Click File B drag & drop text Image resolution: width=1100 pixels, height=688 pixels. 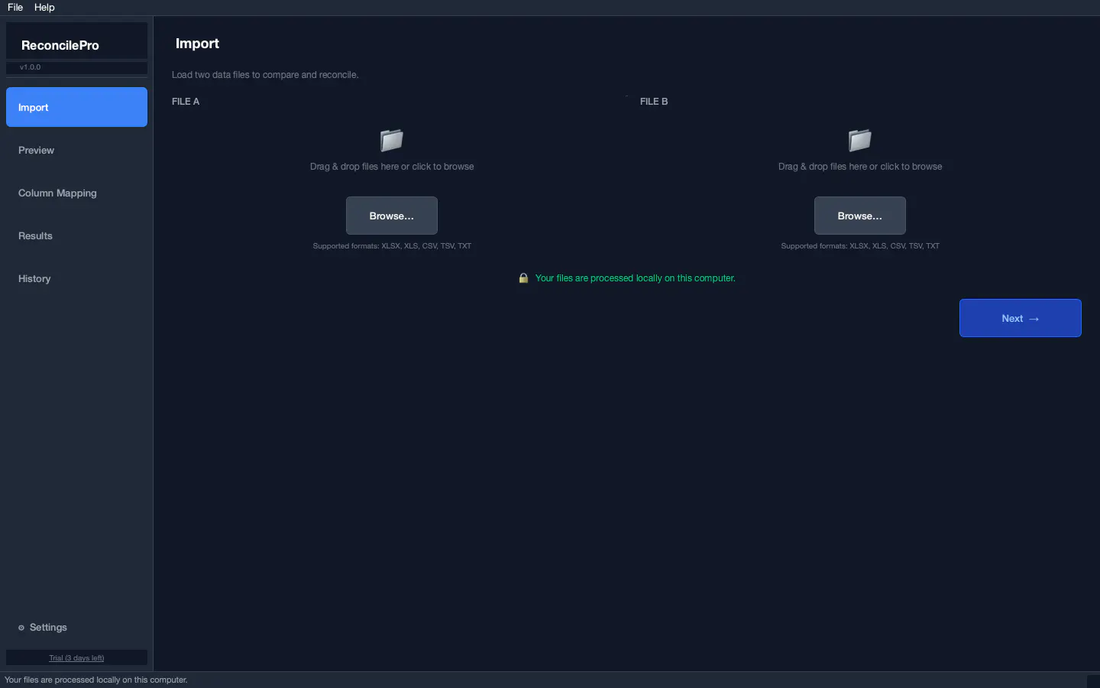pyautogui.click(x=860, y=167)
